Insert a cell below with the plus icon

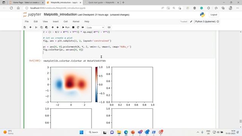pyautogui.click(x=30, y=27)
